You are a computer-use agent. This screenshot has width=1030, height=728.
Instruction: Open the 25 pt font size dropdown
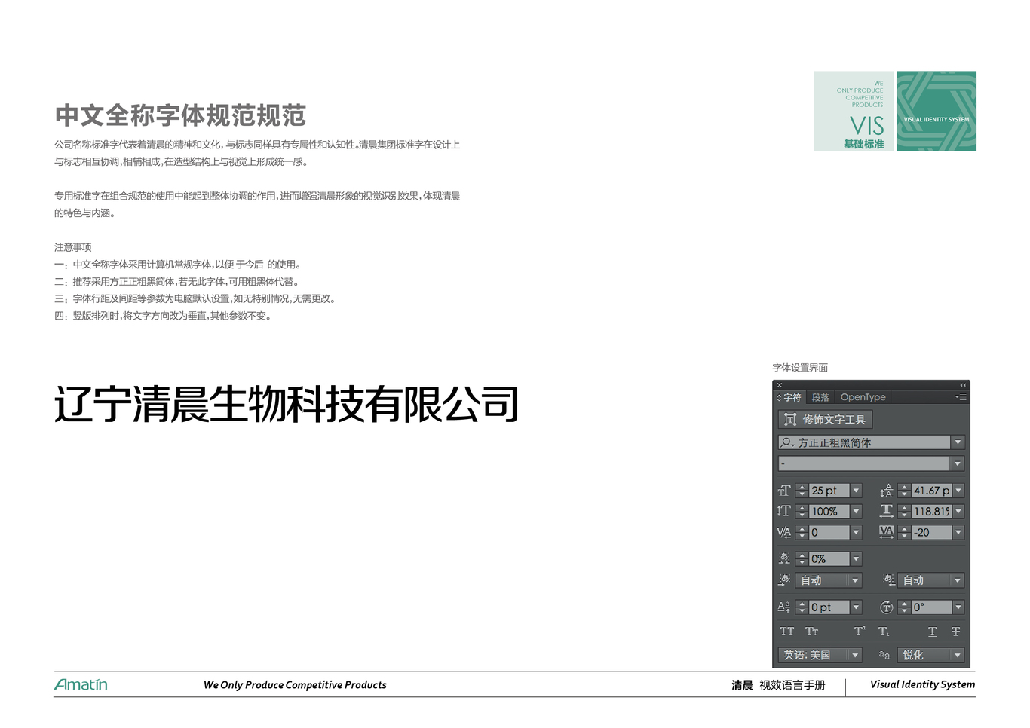(x=856, y=491)
